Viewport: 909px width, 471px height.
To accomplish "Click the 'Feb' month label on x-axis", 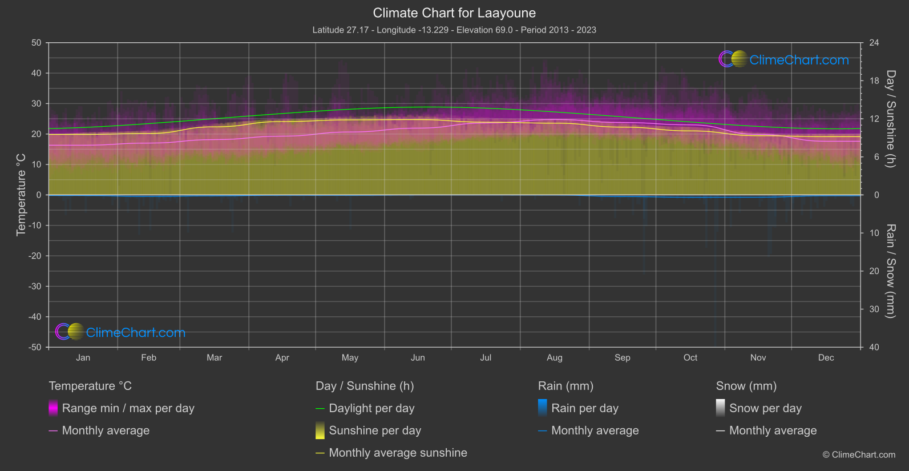I will (149, 357).
